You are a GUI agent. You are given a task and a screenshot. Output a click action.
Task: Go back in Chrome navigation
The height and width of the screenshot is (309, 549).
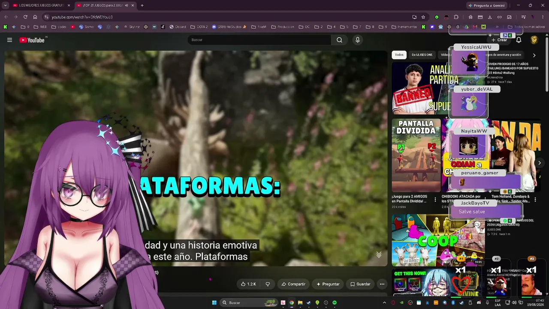click(6, 17)
